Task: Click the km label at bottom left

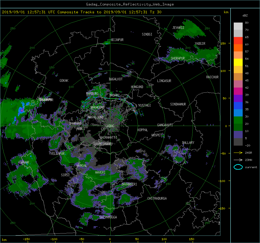Action: coord(4,240)
